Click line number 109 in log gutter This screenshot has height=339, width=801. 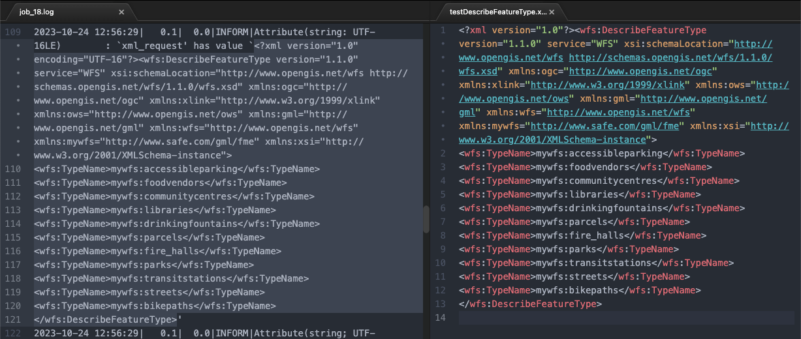pos(13,32)
